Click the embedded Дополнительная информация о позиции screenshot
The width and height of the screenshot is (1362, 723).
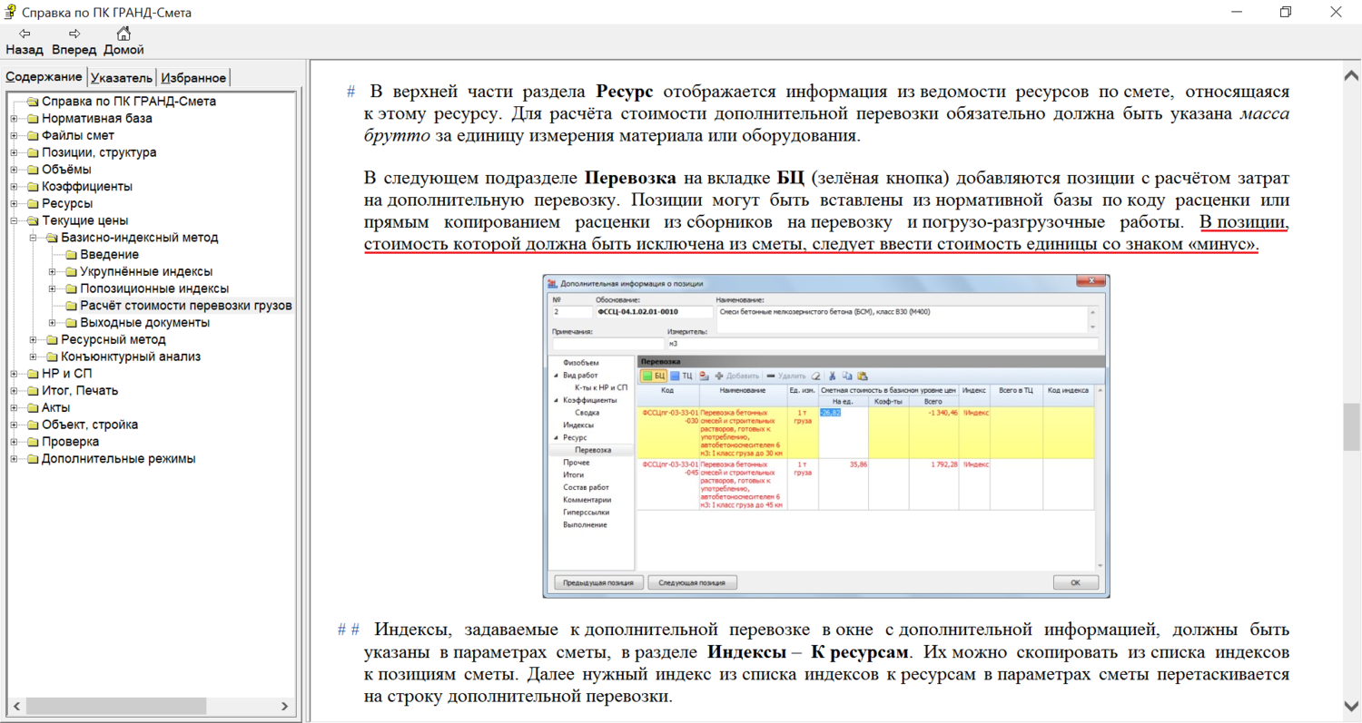pyautogui.click(x=826, y=435)
